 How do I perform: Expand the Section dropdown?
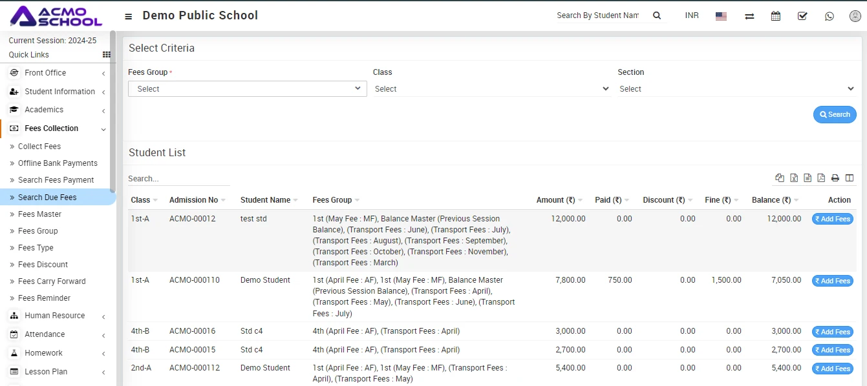pyautogui.click(x=736, y=89)
